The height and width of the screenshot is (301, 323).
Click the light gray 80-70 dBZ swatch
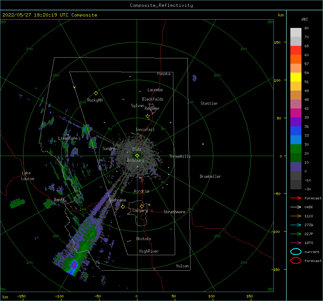point(296,33)
